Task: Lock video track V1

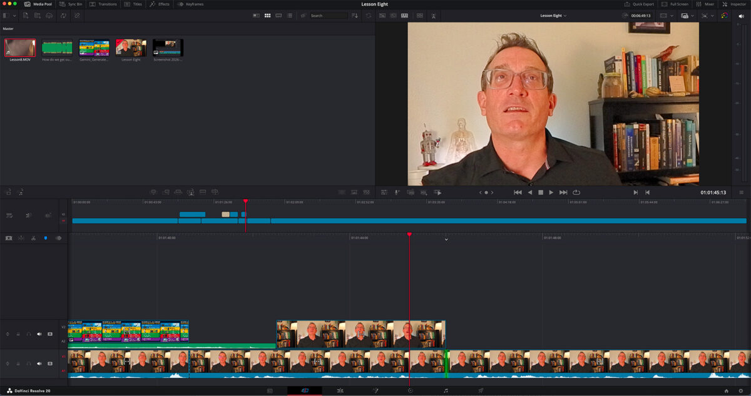Action: (18, 364)
